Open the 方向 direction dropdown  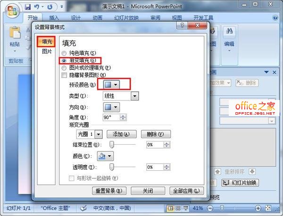111,107
